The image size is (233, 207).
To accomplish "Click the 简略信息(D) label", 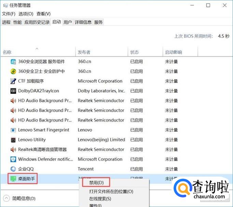I will point(24,198).
